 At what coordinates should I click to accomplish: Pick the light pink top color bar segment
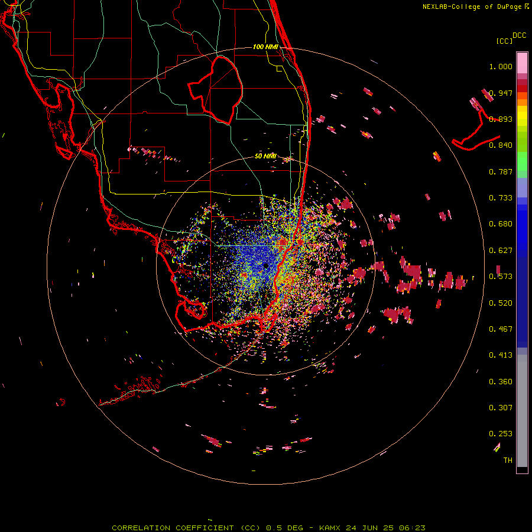[522, 63]
